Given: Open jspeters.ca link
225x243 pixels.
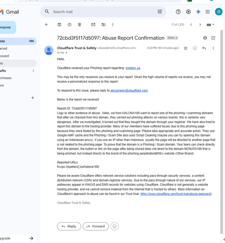Looking at the screenshot, I should [x=133, y=68].
